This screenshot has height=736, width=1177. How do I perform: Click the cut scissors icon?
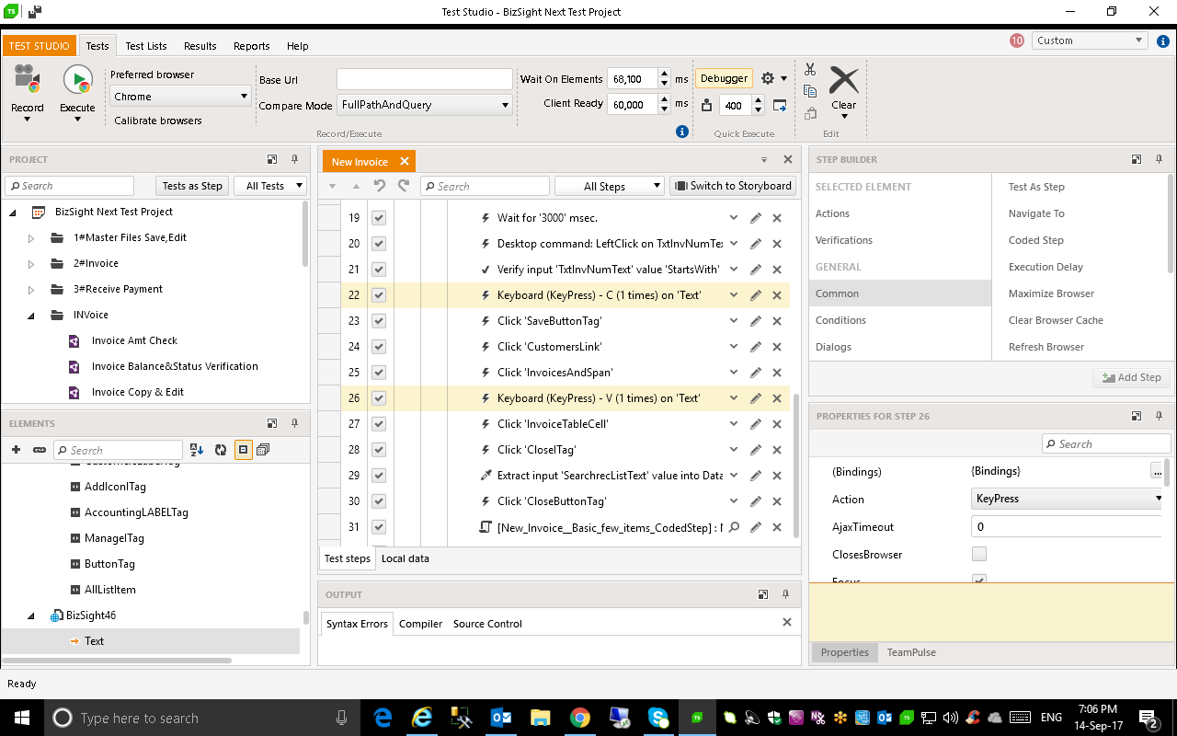810,70
